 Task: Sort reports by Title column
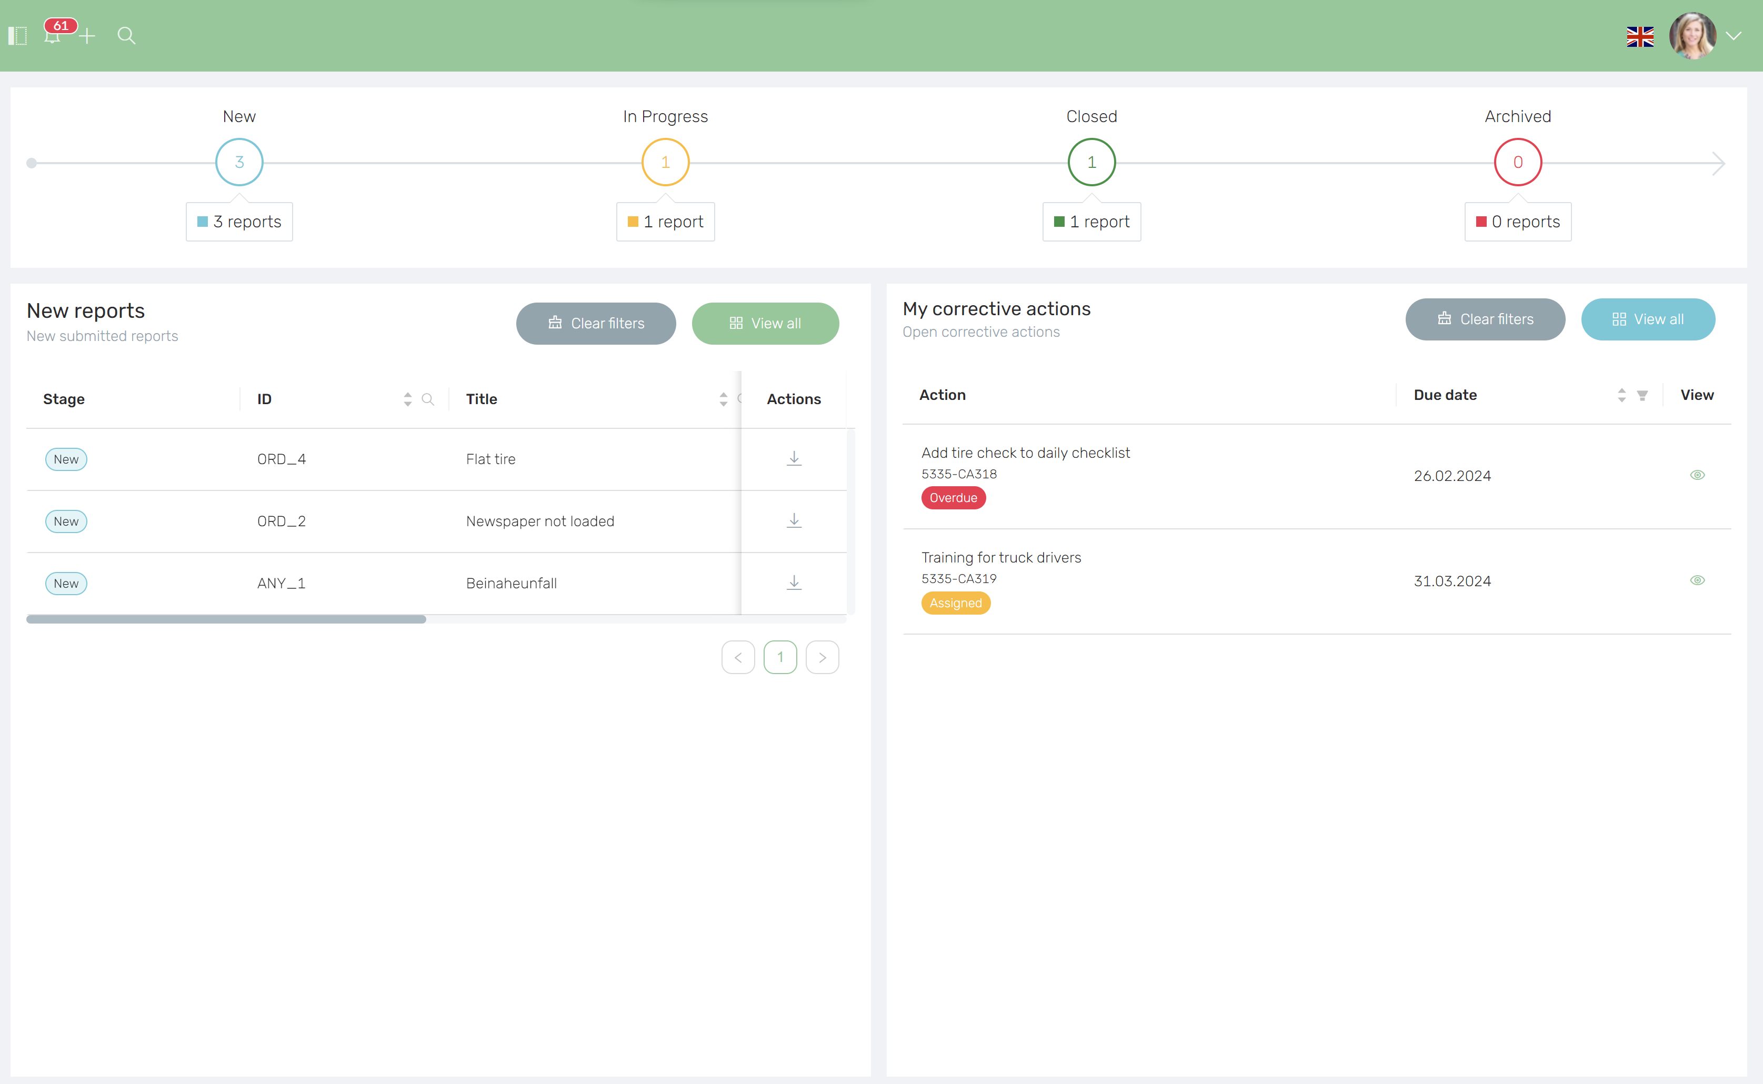(723, 399)
